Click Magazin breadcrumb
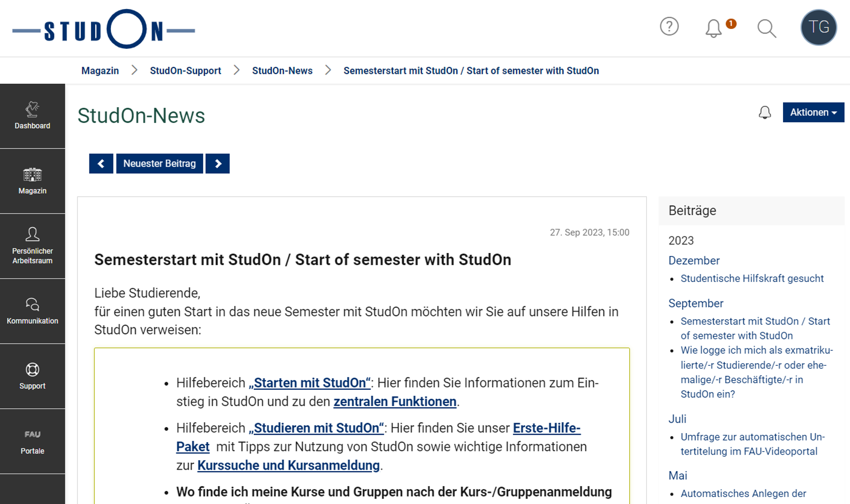This screenshot has width=850, height=504. click(x=100, y=71)
